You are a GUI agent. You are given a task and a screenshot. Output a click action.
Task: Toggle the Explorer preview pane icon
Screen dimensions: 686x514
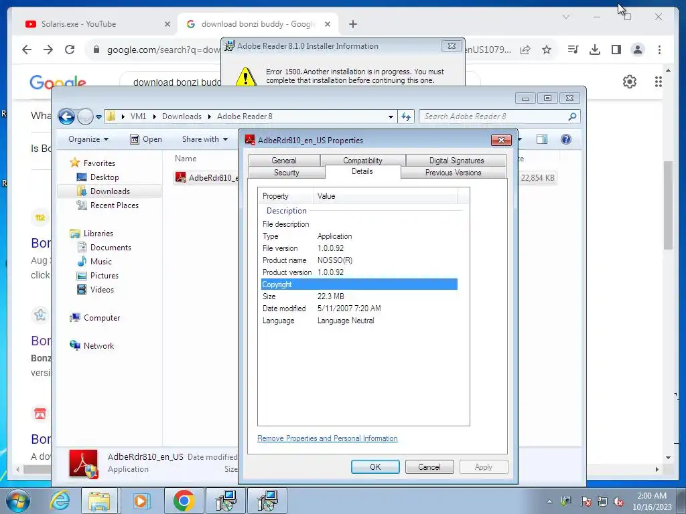(541, 139)
